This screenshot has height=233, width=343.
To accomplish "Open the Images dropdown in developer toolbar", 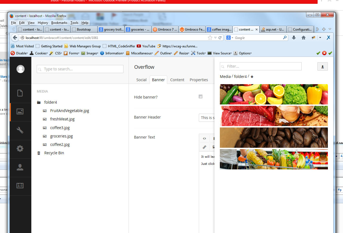I will click(90, 53).
